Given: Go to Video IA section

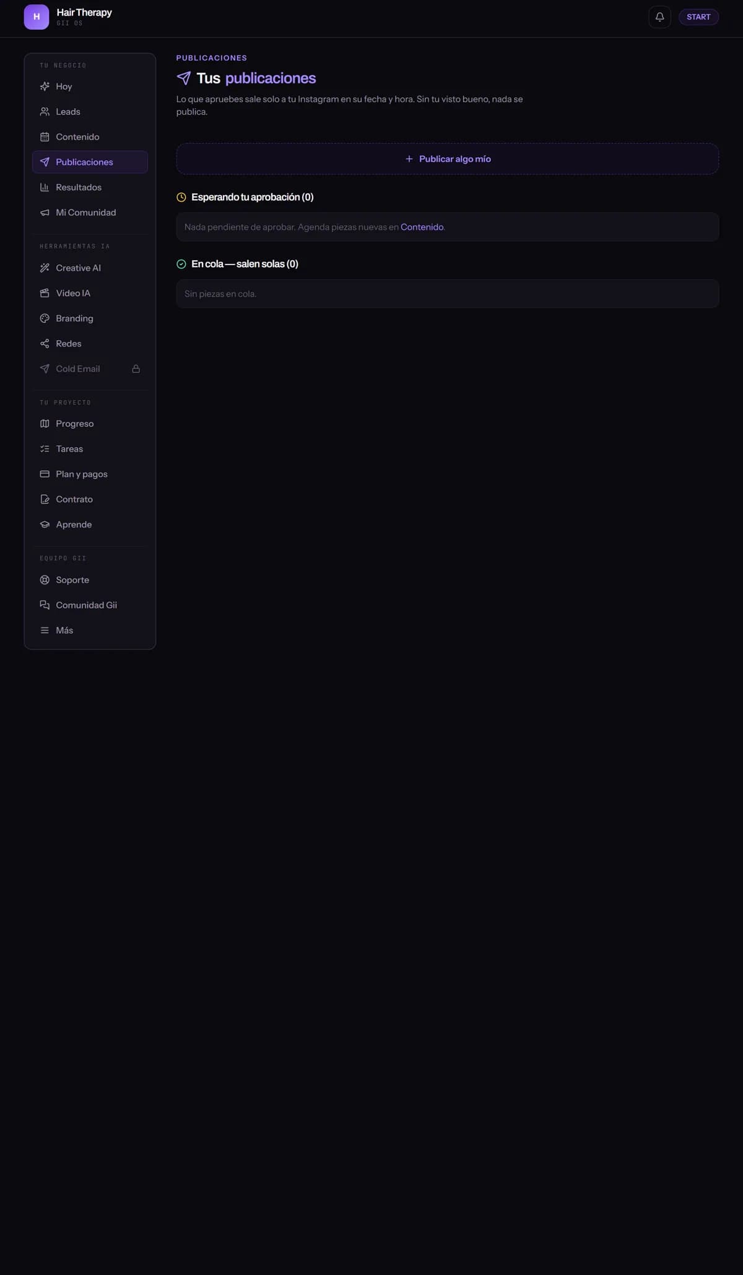Looking at the screenshot, I should pos(90,293).
